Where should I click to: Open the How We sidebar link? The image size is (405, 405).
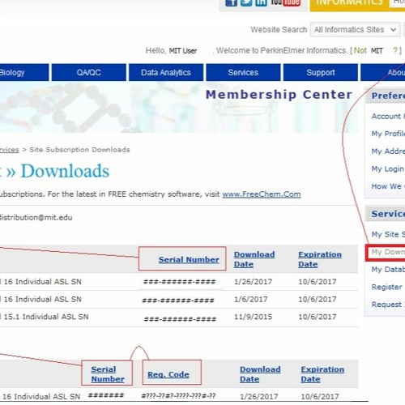388,186
